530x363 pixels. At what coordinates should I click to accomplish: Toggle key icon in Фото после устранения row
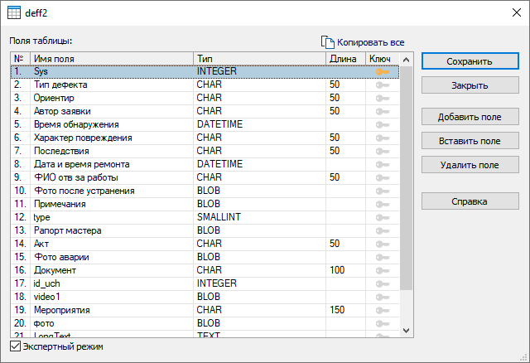(383, 191)
